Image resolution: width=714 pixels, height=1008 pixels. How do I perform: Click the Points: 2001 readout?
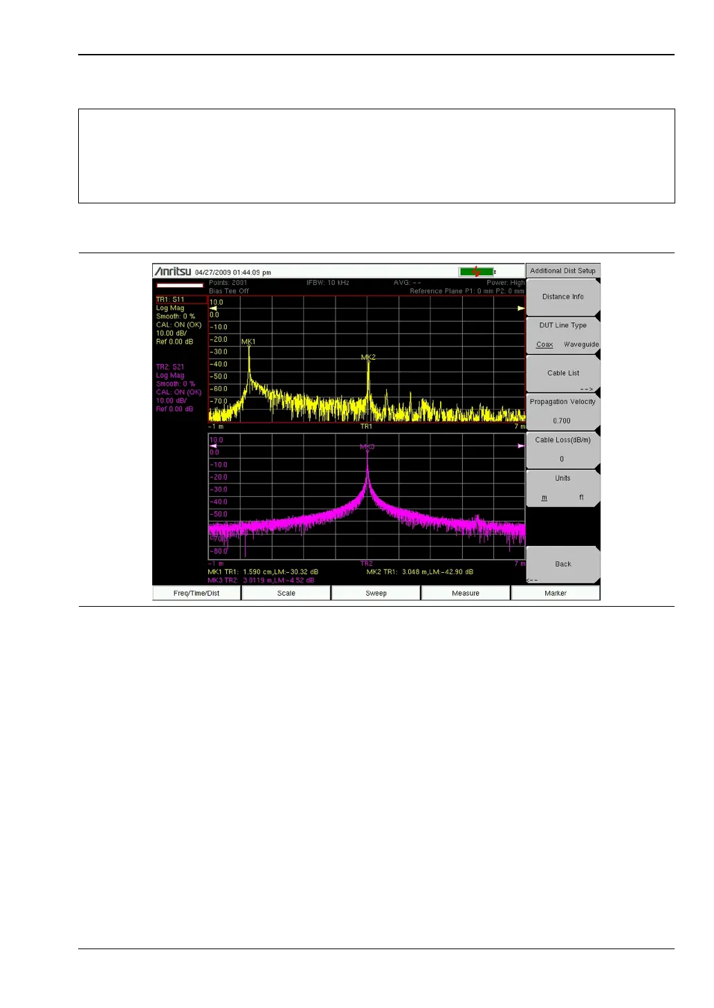pyautogui.click(x=228, y=283)
